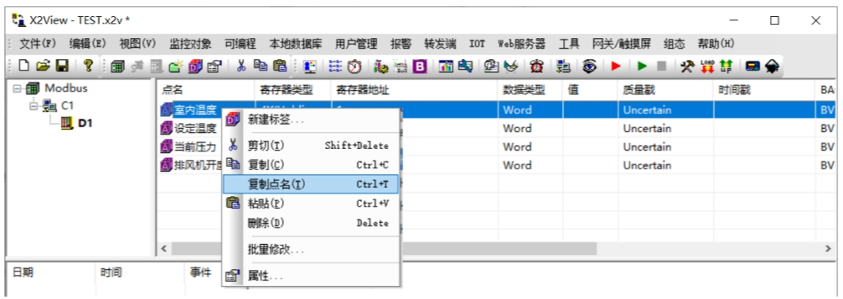The image size is (843, 299).
Task: Choose 复制(C) in context menu
Action: click(311, 164)
